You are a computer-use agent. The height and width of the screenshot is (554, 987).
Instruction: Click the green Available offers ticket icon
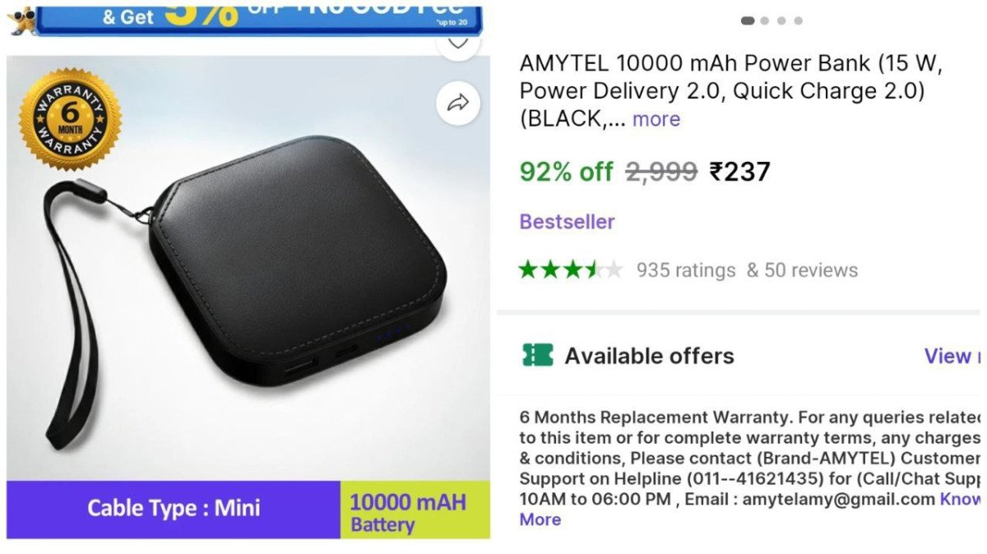coord(537,355)
